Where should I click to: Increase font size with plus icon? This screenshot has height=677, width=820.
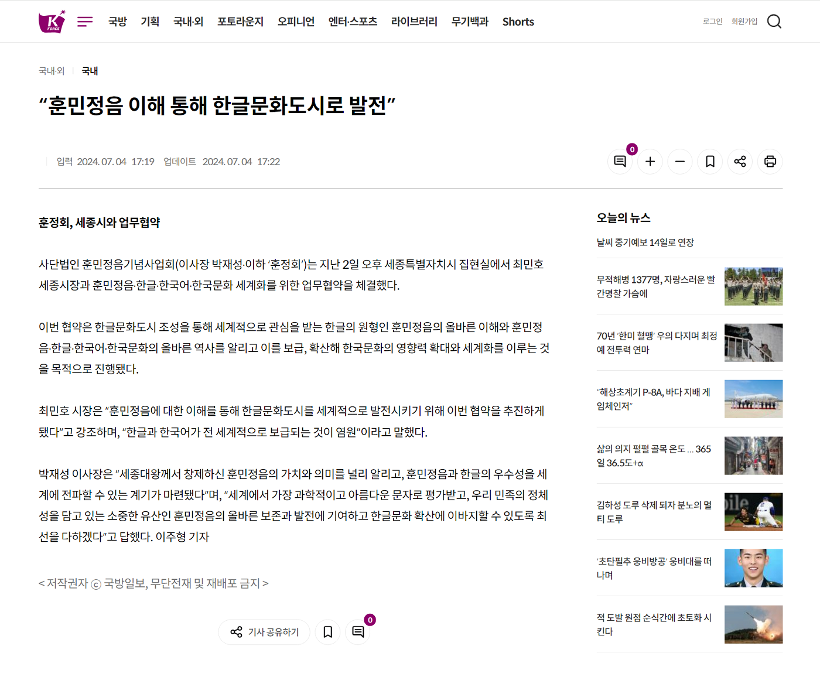click(x=650, y=162)
